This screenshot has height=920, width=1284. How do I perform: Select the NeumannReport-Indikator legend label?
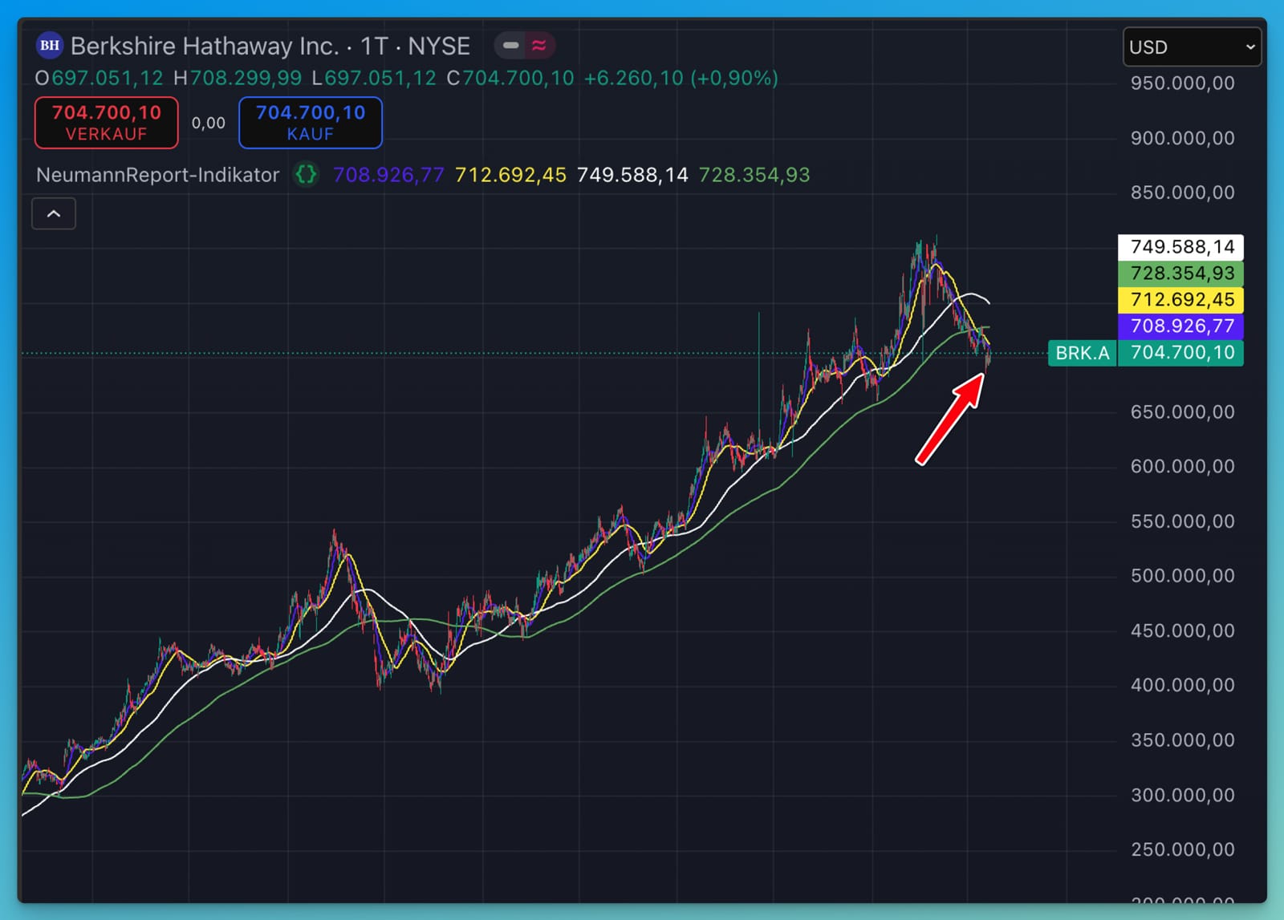(158, 175)
